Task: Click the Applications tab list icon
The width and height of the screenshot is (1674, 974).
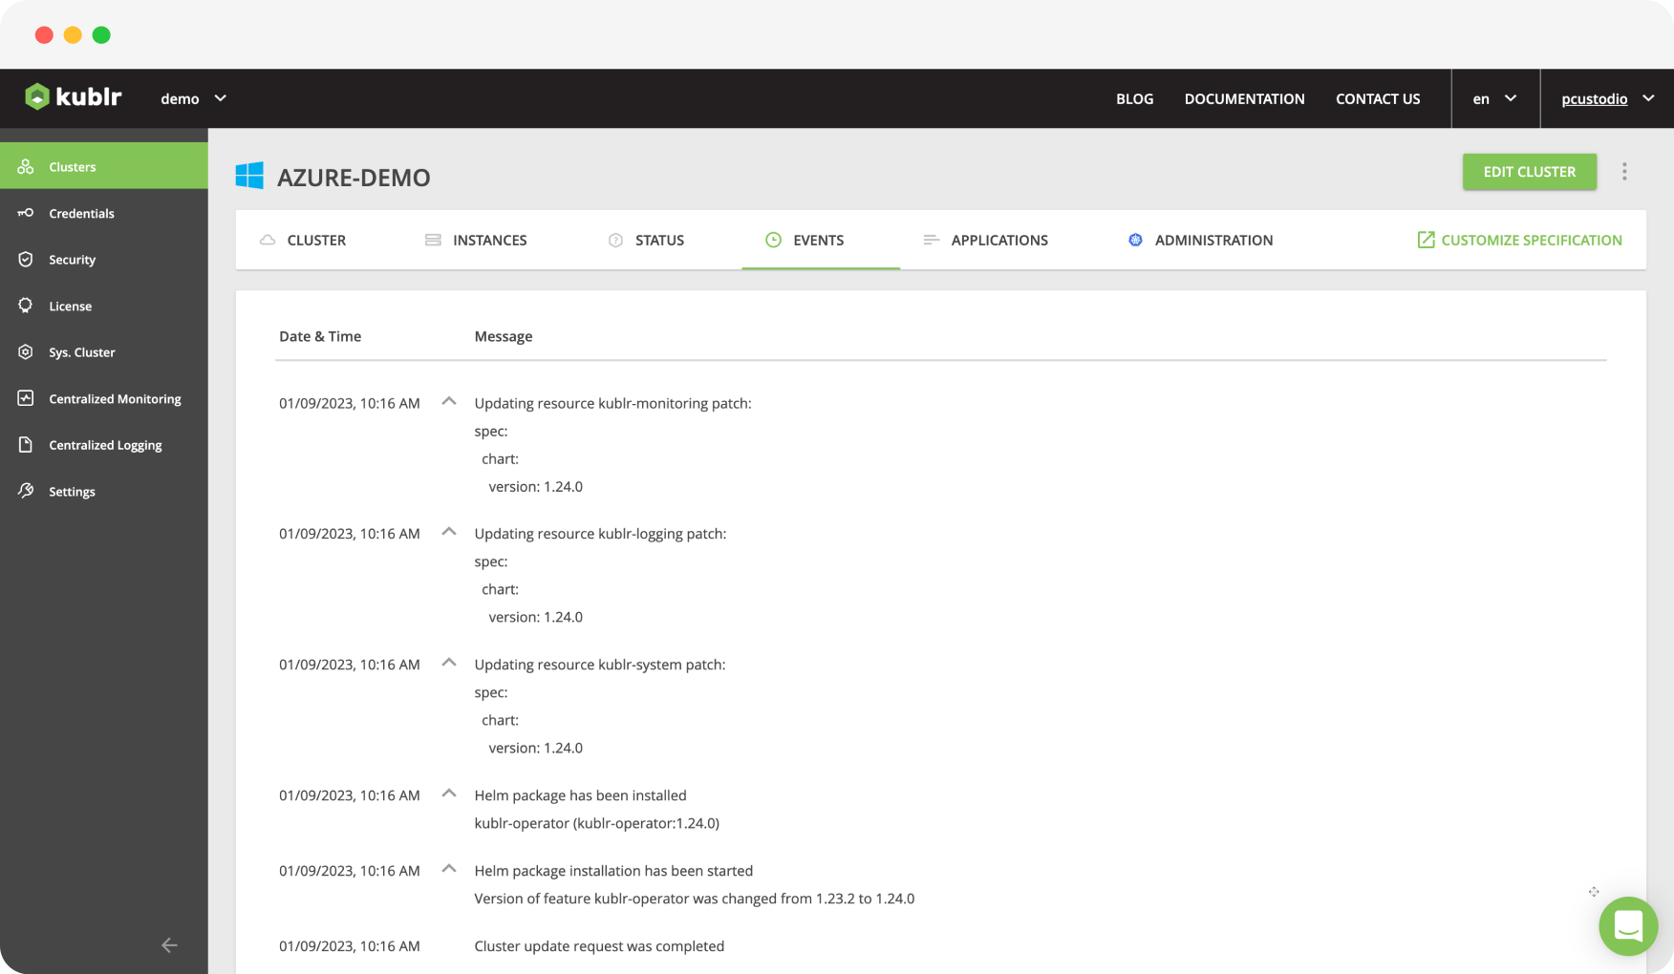Action: (931, 240)
